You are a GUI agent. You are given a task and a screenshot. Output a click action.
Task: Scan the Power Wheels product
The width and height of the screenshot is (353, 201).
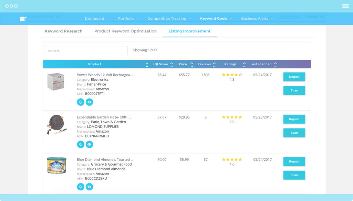click(294, 90)
